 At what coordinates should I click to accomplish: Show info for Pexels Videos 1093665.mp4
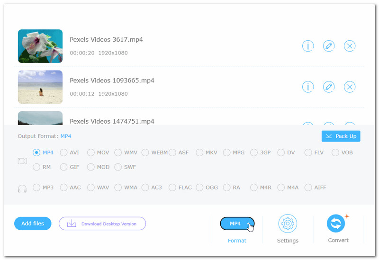click(308, 87)
